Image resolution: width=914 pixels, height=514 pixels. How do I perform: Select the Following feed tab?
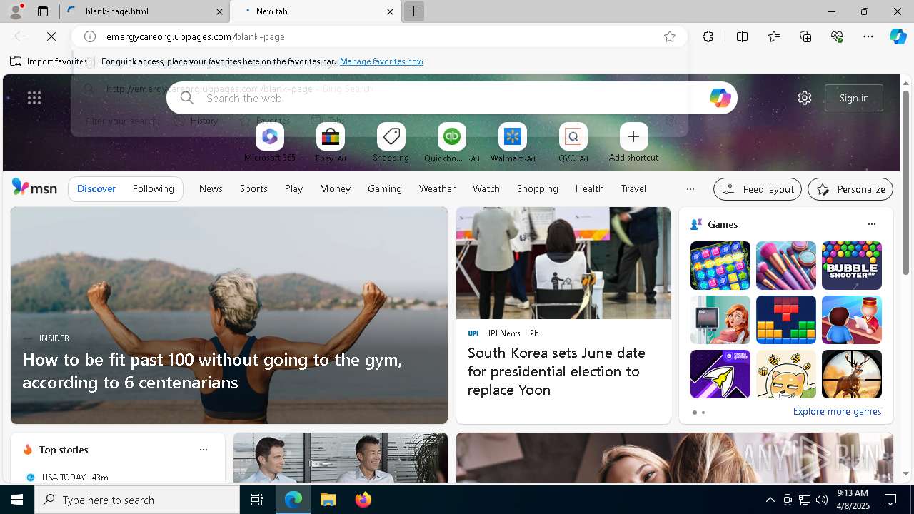click(x=153, y=188)
